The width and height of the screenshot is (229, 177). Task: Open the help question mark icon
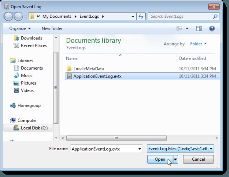coord(212,28)
